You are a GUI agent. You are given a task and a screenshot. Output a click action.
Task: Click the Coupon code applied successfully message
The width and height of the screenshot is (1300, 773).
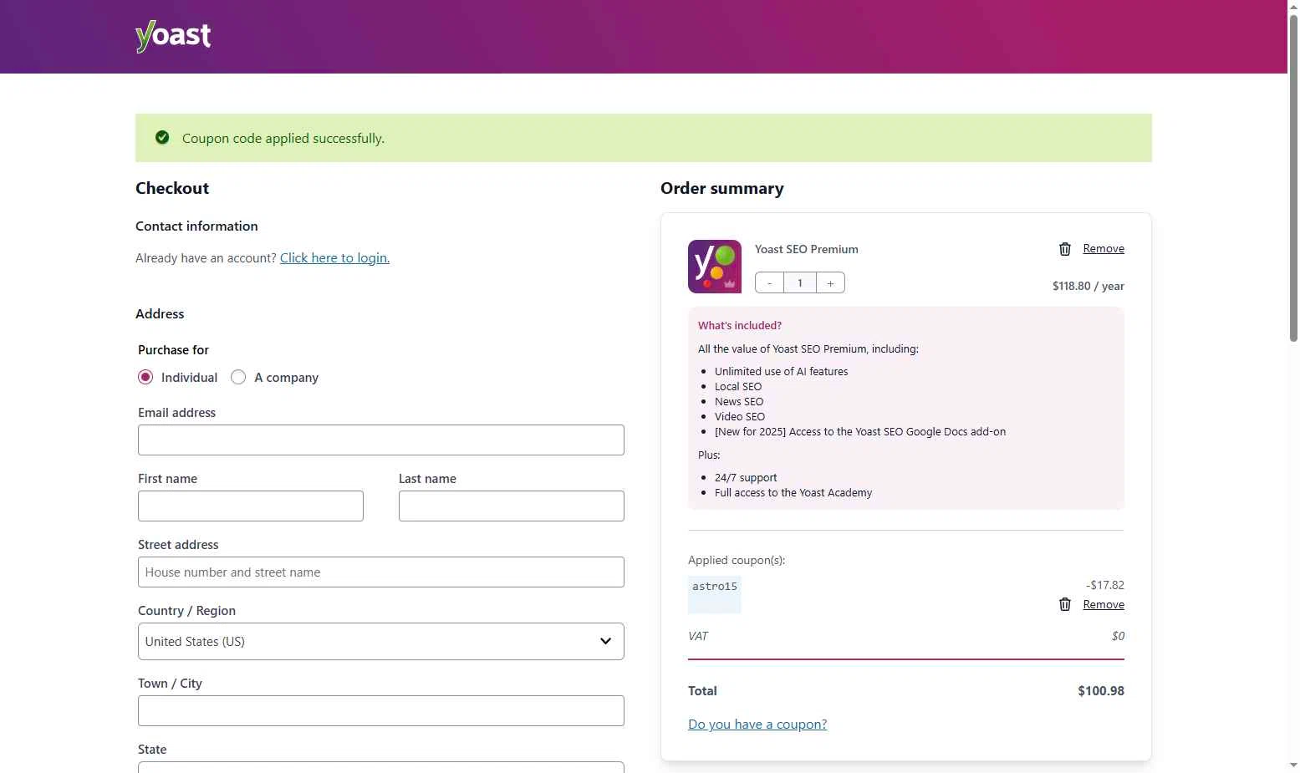[283, 139]
